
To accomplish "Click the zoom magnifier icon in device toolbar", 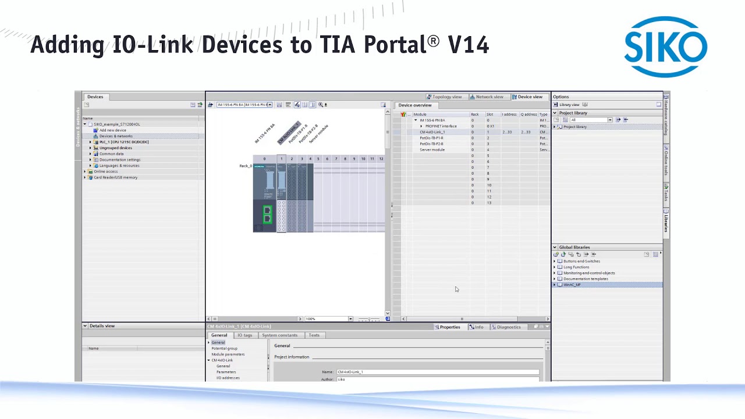I will (x=320, y=105).
